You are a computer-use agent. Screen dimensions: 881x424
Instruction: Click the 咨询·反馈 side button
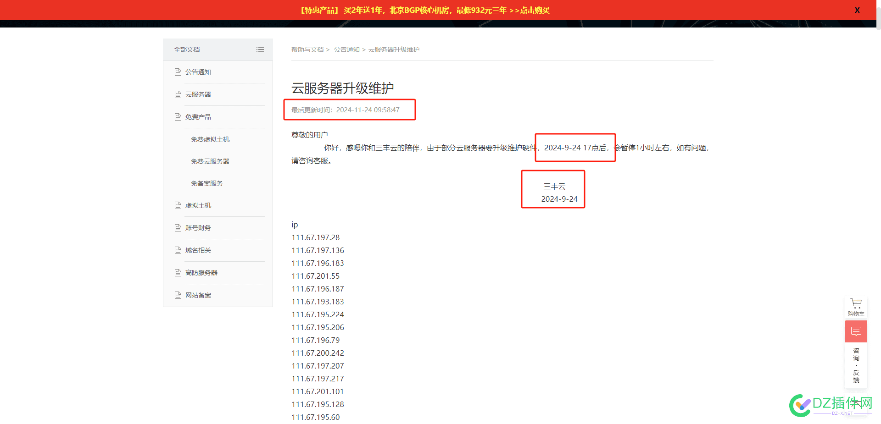coord(856,365)
